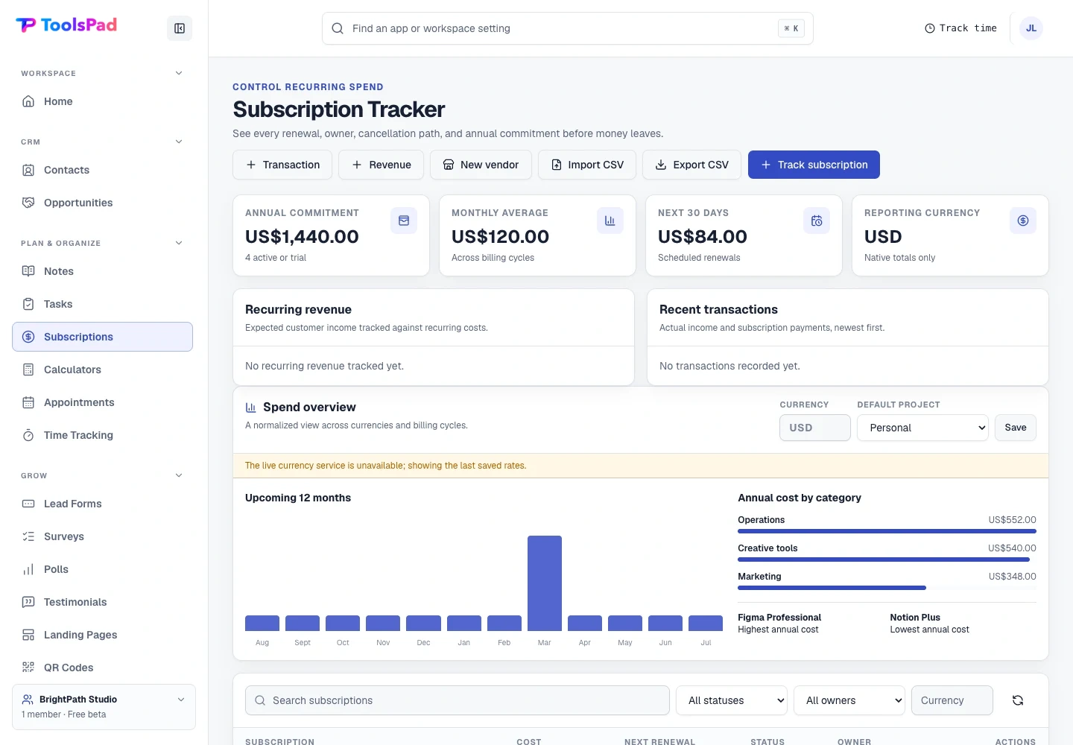Click Import CSV button
1073x745 pixels.
coord(587,165)
